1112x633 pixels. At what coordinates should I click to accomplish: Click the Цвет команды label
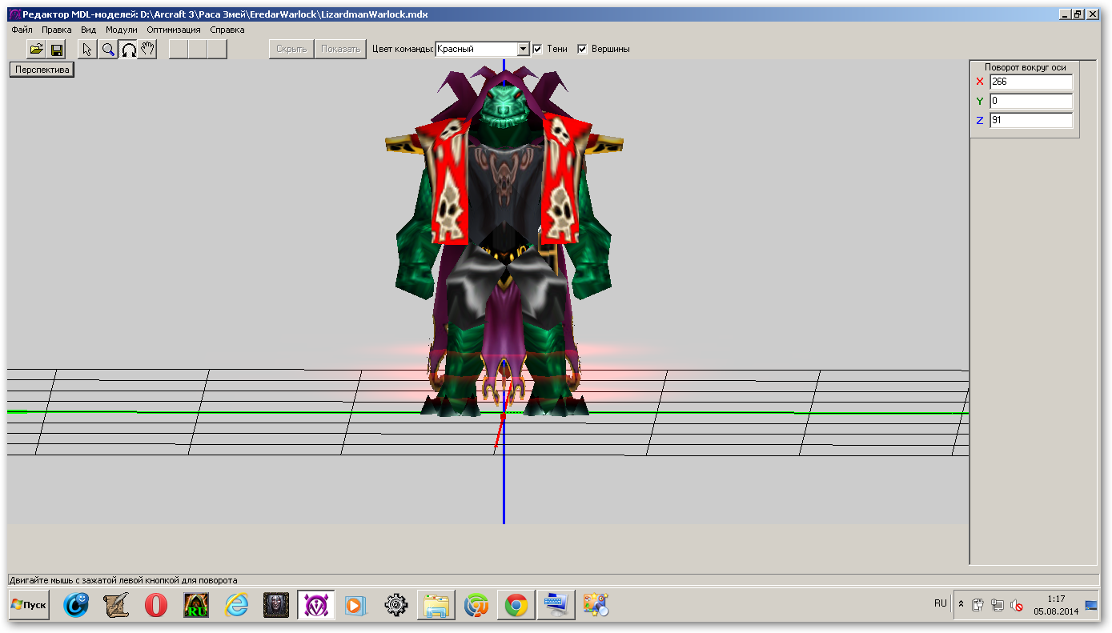tap(403, 49)
